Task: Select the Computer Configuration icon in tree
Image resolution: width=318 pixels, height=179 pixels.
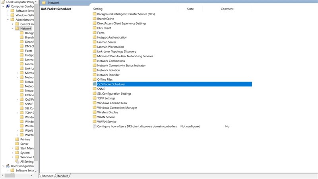Action: pyautogui.click(x=8, y=6)
